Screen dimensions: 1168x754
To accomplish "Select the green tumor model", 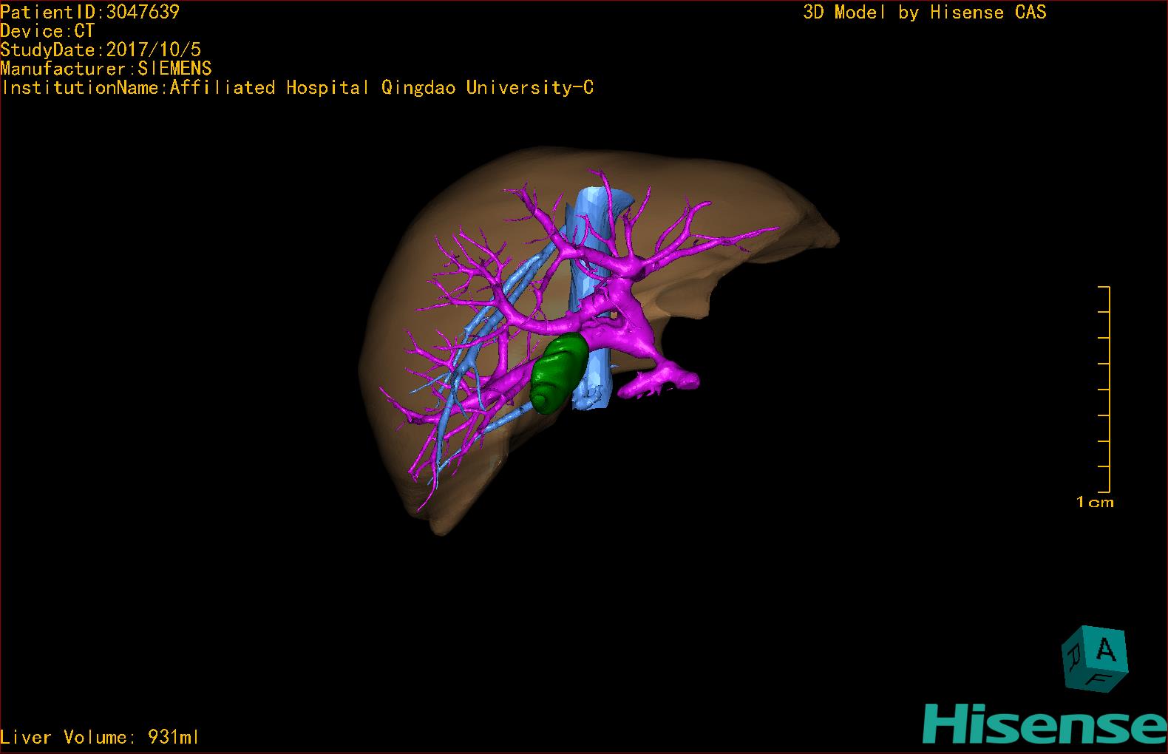I will [x=559, y=373].
